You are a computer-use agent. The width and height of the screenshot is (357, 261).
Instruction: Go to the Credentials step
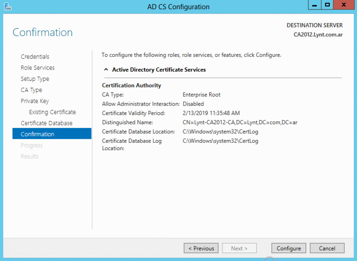[x=35, y=57]
